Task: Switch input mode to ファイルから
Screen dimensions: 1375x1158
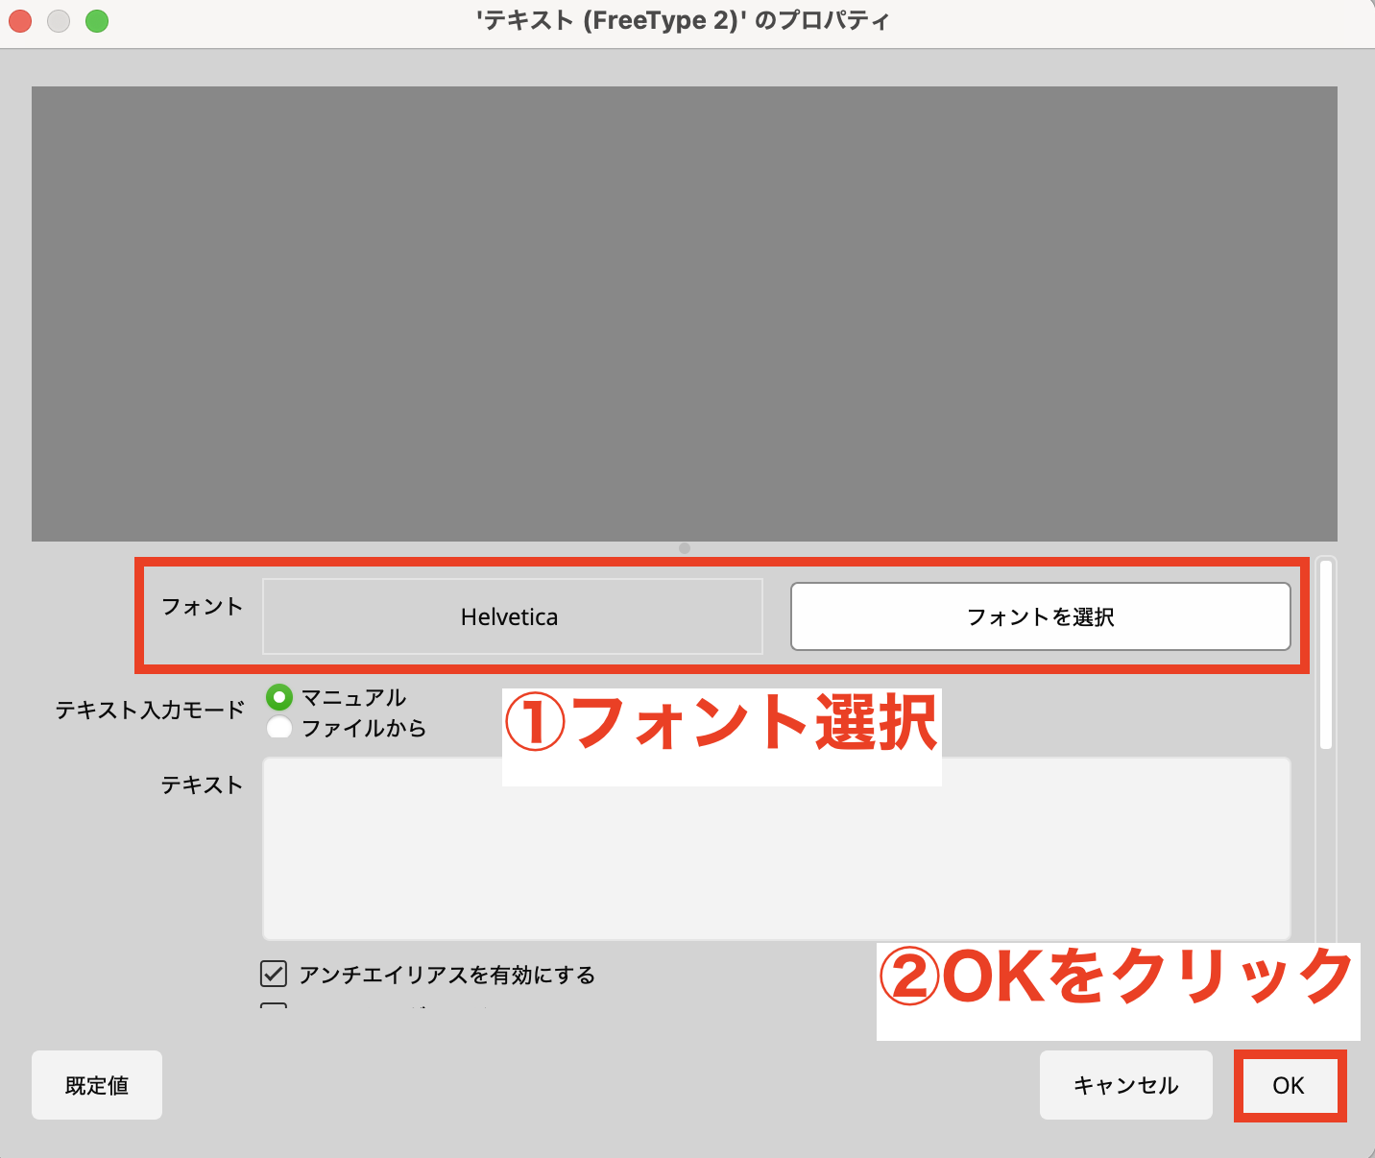Action: click(x=278, y=728)
